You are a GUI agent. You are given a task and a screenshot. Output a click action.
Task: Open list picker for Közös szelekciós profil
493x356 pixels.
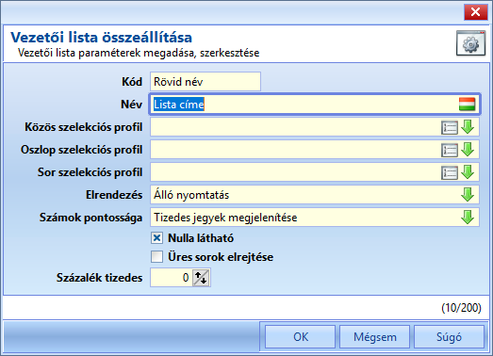pos(450,127)
